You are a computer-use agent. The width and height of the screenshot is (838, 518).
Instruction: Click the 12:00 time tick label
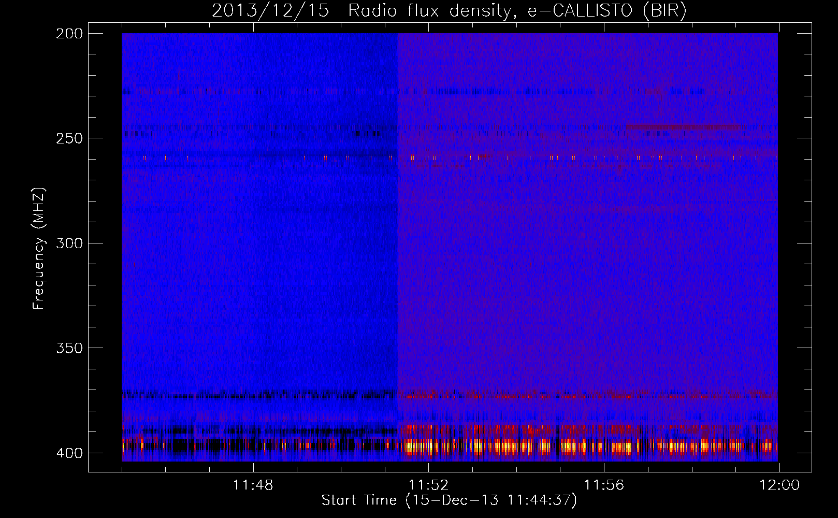(x=779, y=485)
